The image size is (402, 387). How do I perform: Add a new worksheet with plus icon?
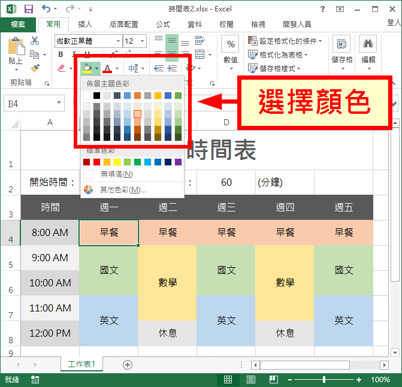click(x=128, y=364)
